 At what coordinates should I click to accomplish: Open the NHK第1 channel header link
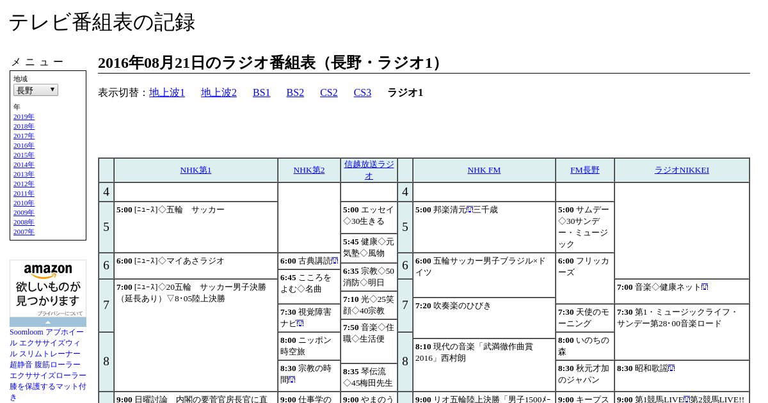[196, 170]
